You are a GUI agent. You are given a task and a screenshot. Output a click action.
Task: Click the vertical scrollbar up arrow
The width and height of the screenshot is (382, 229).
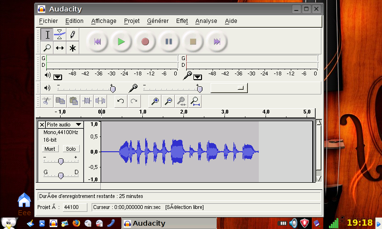[x=318, y=123]
